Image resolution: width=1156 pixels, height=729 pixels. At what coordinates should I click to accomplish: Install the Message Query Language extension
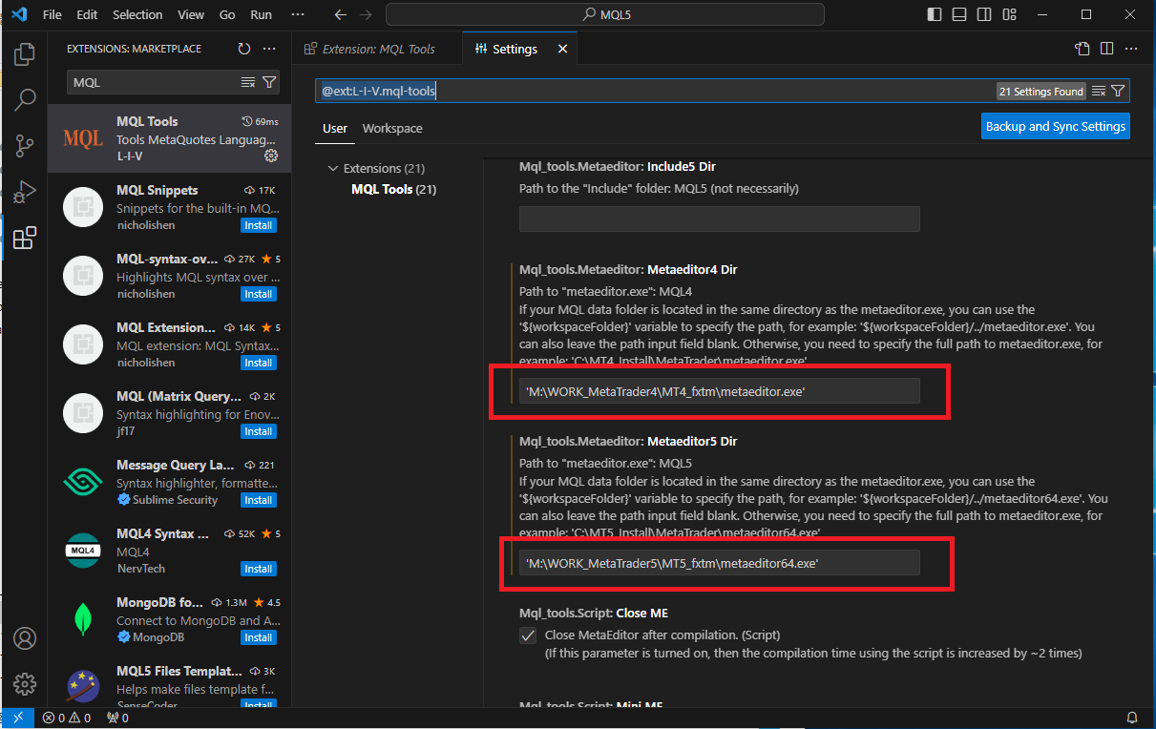(259, 500)
